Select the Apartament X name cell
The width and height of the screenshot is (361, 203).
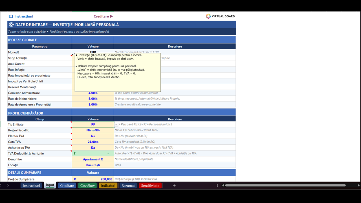tap(93, 159)
